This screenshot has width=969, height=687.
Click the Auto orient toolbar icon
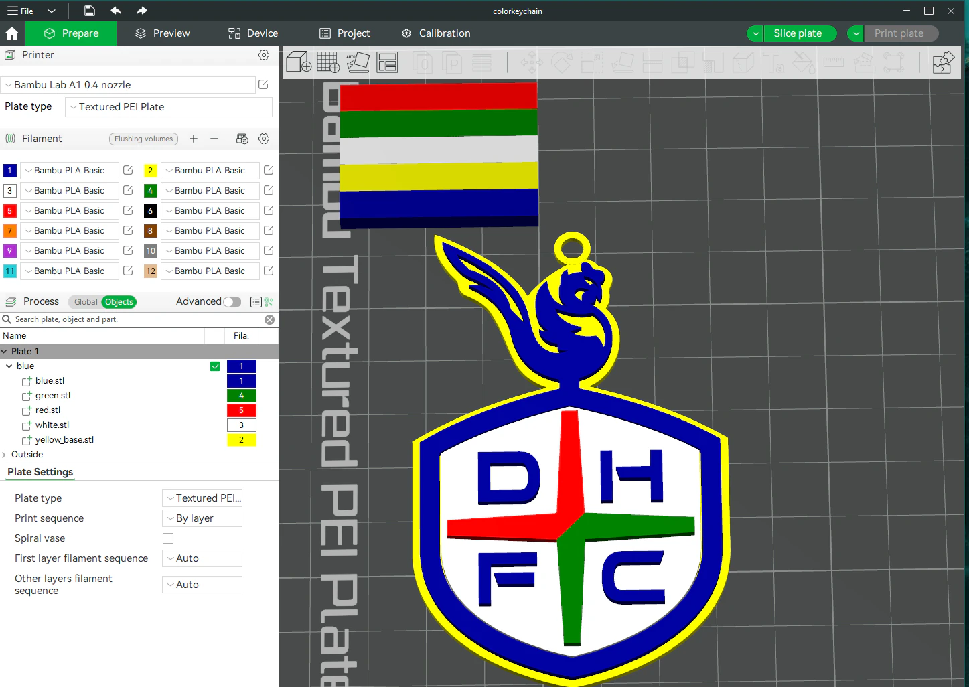(x=358, y=62)
